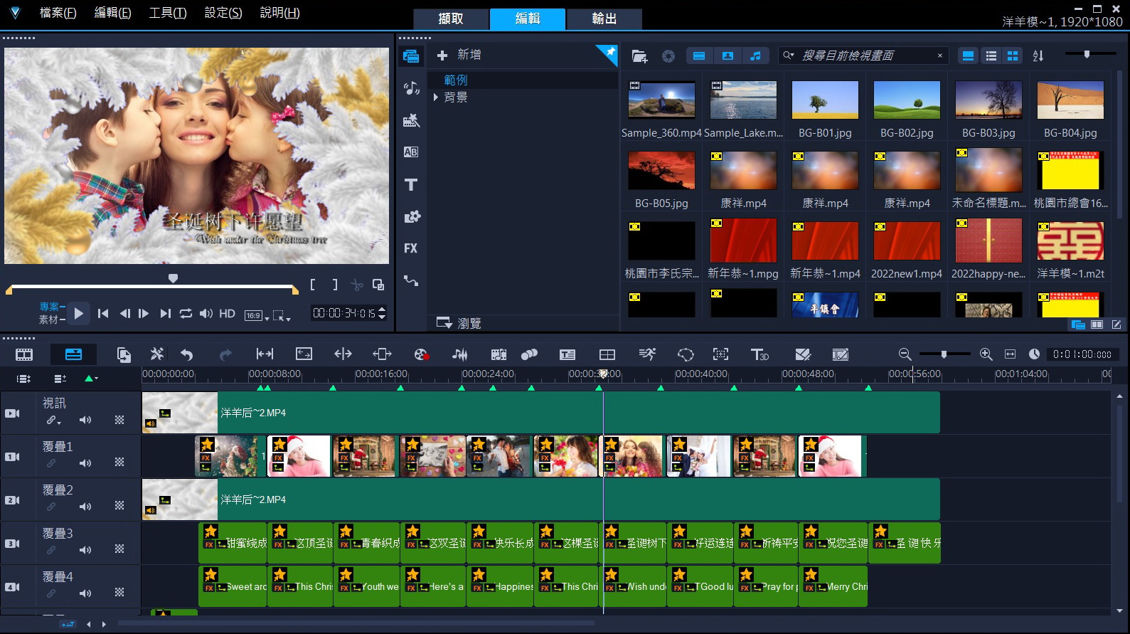Open the 工具(T) menu

coord(168,13)
